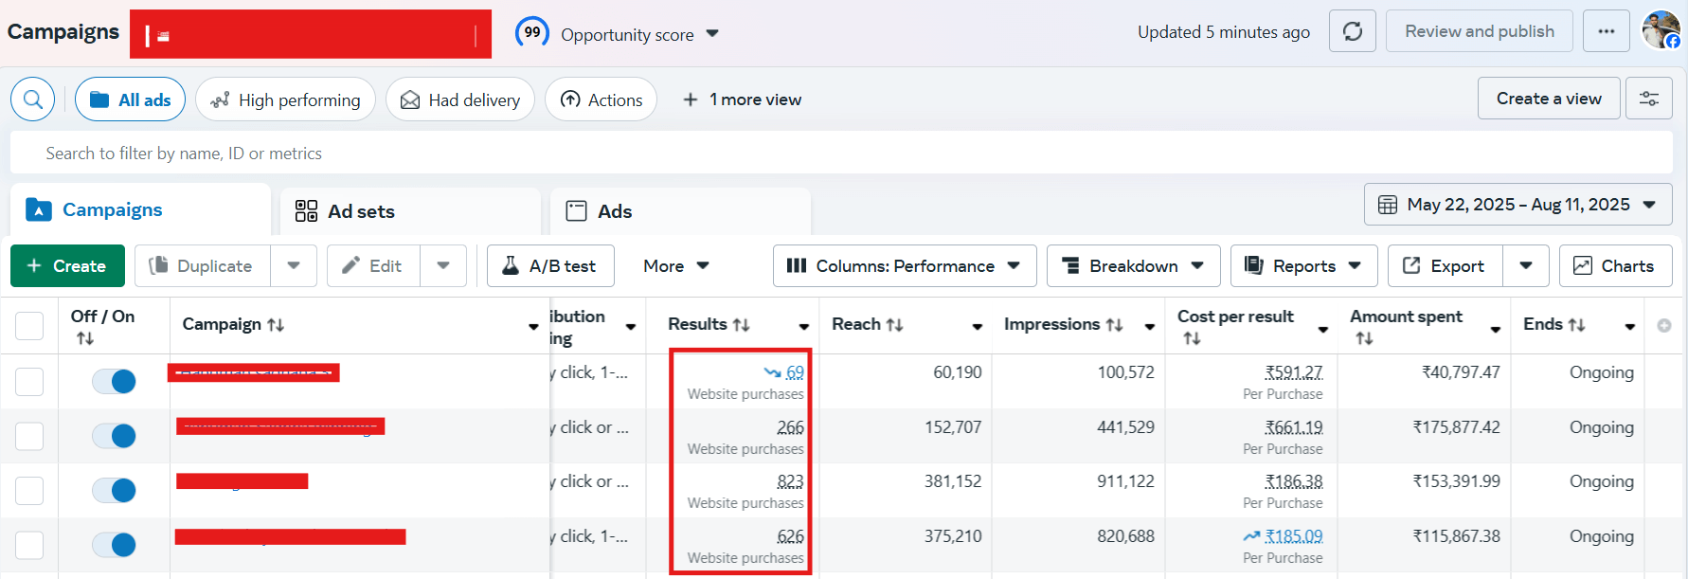This screenshot has height=579, width=1688.
Task: Sort the Ends column
Action: [x=1577, y=325]
